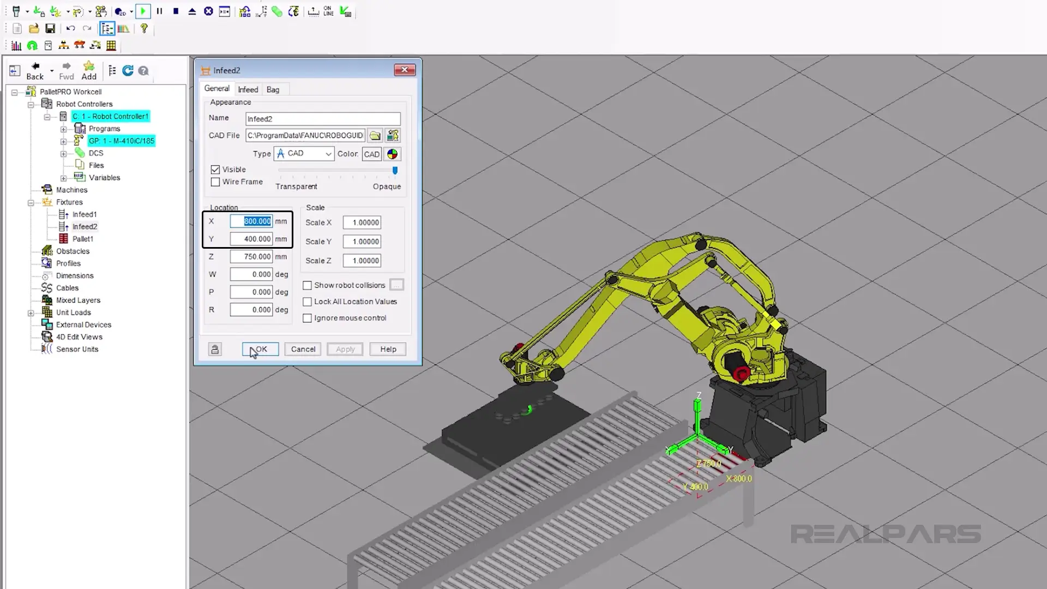Click the padlock button in Infeed2 dialog

point(215,350)
